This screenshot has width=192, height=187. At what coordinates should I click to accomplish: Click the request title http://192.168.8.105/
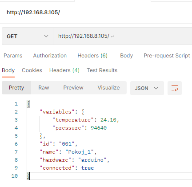click(x=33, y=12)
